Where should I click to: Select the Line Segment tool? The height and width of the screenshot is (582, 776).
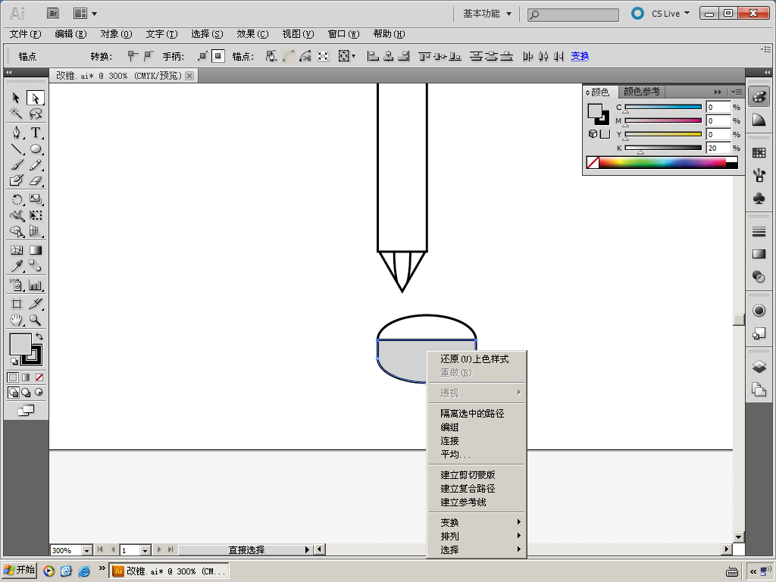pos(17,149)
